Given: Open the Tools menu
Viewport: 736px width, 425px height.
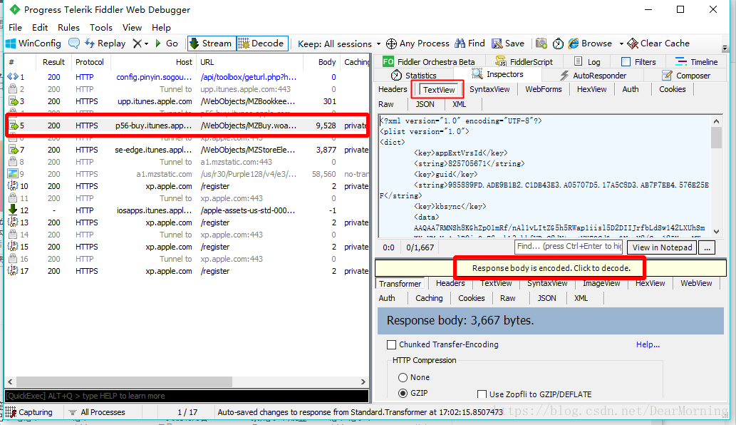Looking at the screenshot, I should (x=101, y=28).
